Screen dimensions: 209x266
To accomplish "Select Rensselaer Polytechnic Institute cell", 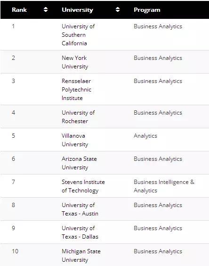I will tap(76, 90).
